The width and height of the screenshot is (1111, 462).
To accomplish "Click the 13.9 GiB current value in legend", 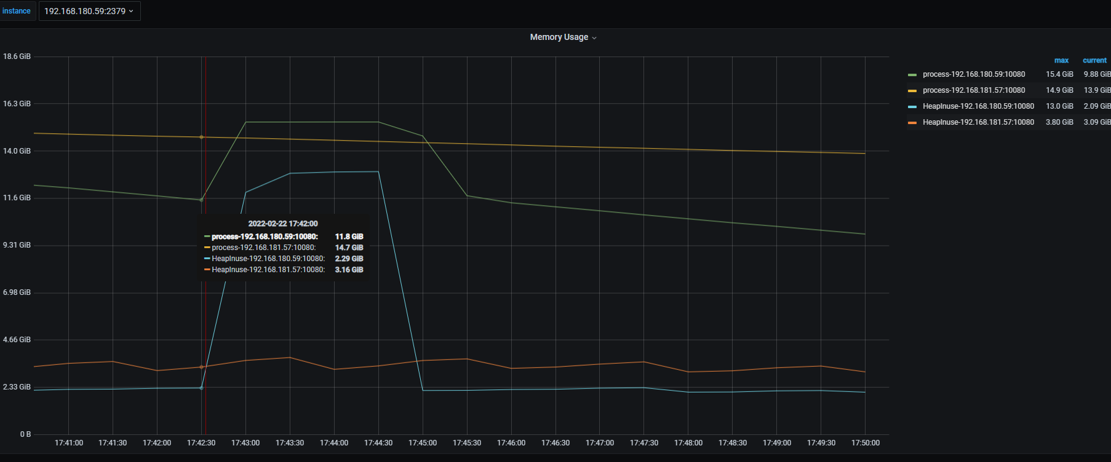I will click(1097, 90).
